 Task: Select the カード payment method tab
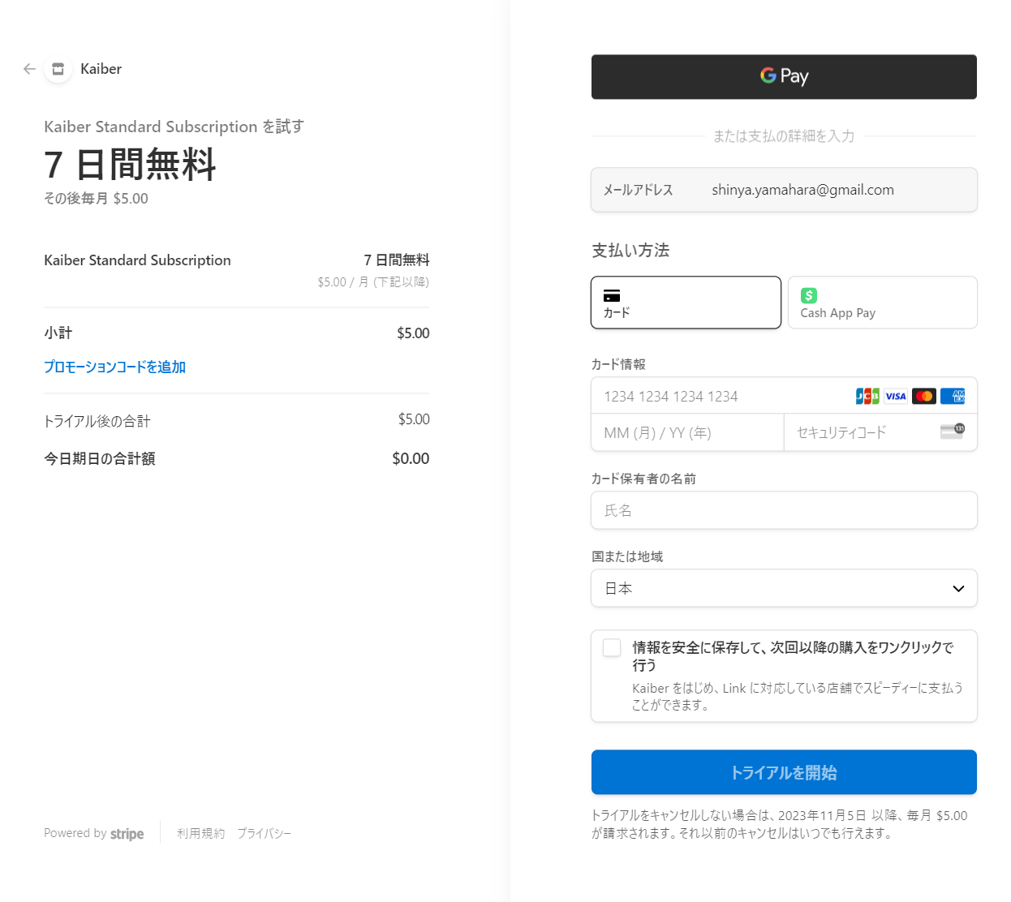coord(686,303)
